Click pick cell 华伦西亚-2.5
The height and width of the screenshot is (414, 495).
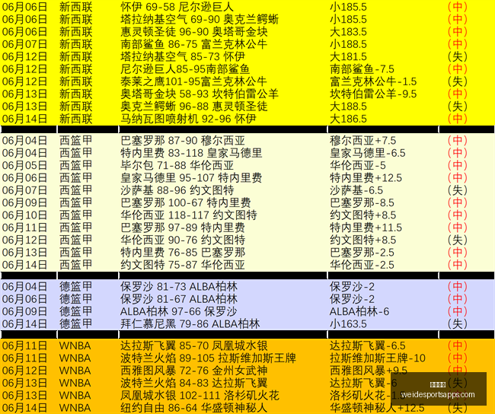pyautogui.click(x=362, y=265)
